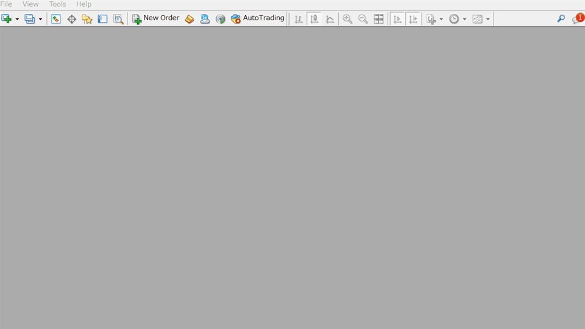Select the Line Chart icon
The width and height of the screenshot is (585, 329).
(x=330, y=19)
